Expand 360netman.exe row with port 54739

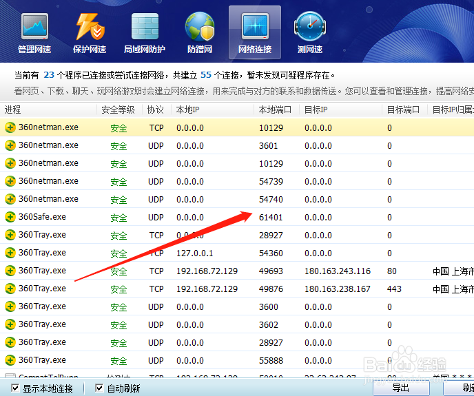coord(10,181)
